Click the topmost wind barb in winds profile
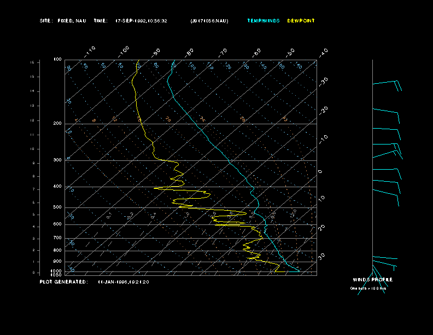 pyautogui.click(x=387, y=86)
